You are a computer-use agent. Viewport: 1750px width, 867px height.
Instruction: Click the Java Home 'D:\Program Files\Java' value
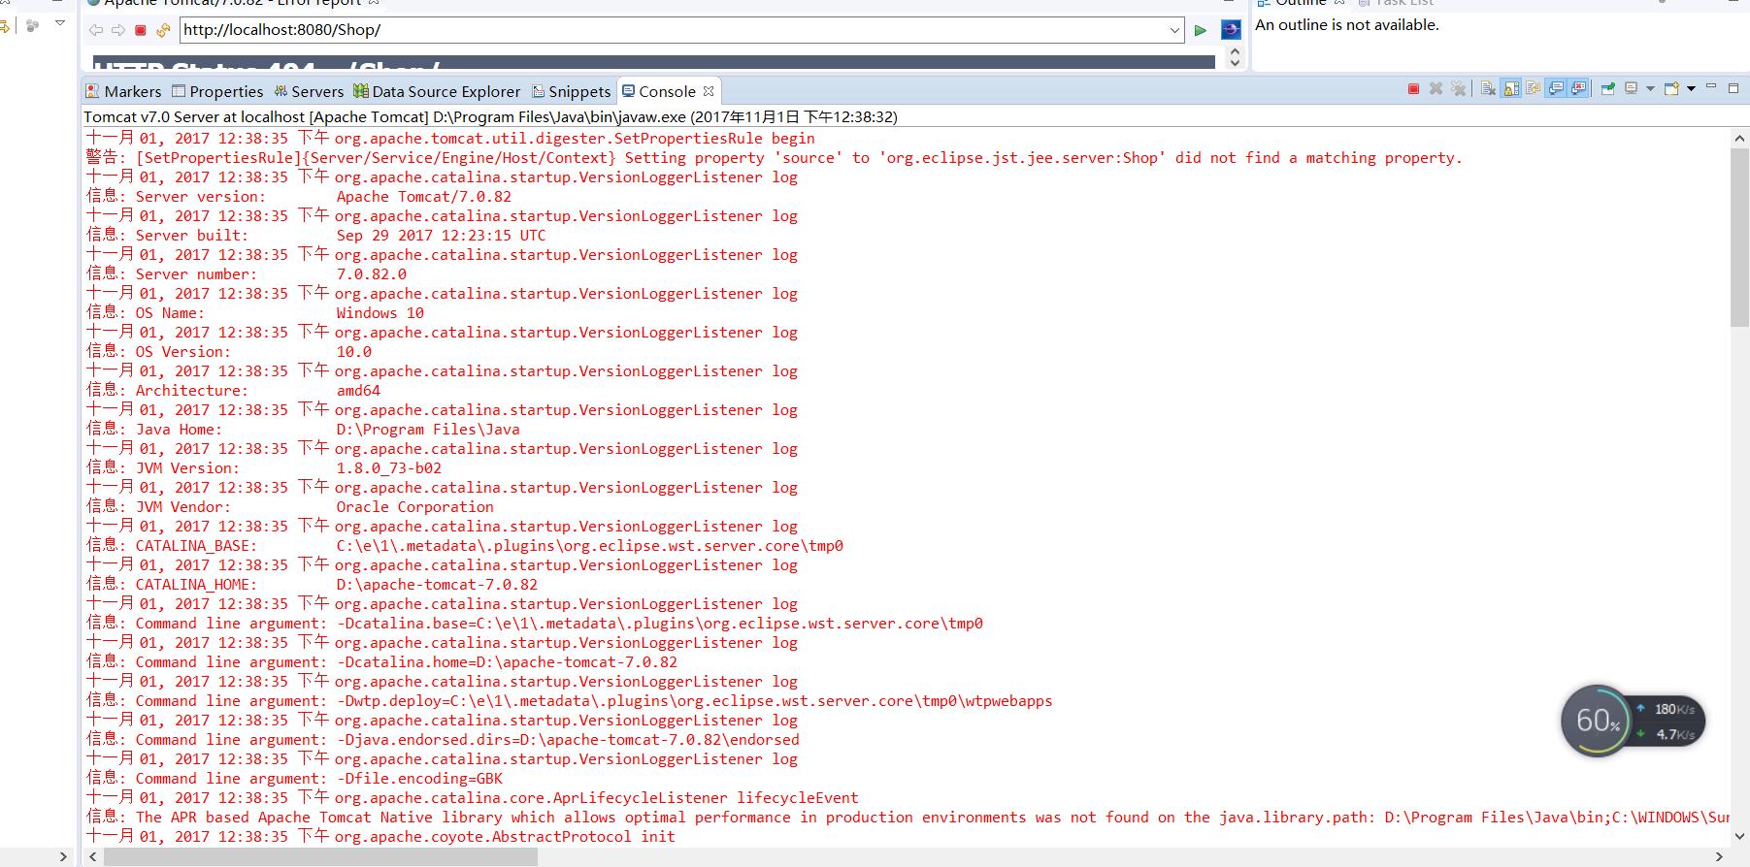click(428, 430)
